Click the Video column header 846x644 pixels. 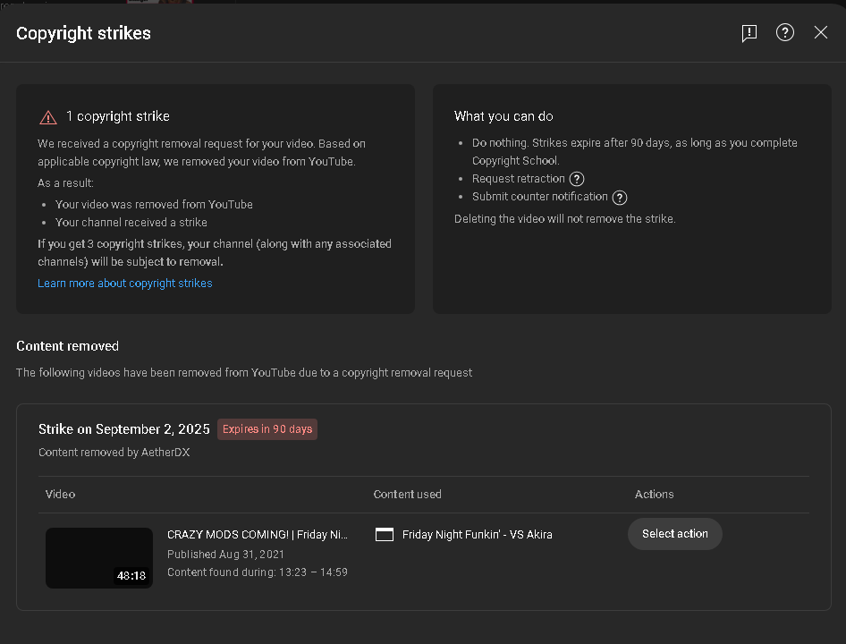[x=61, y=494]
